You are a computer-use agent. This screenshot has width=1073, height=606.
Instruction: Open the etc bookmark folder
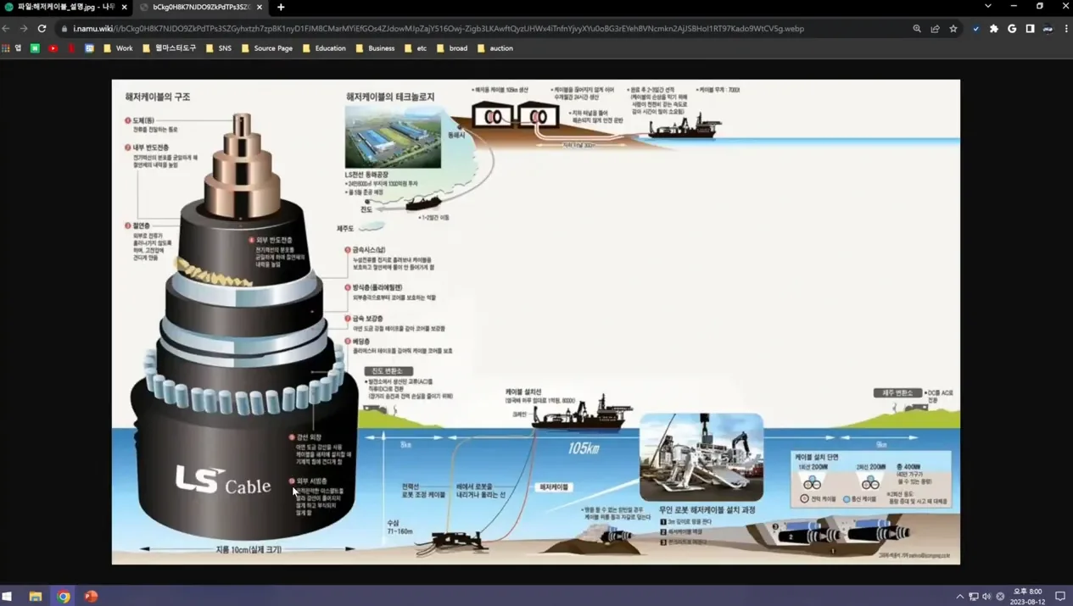(416, 48)
